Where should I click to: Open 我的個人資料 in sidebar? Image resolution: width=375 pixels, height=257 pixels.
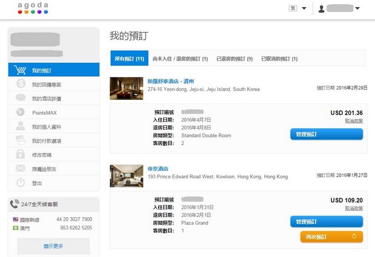54,126
